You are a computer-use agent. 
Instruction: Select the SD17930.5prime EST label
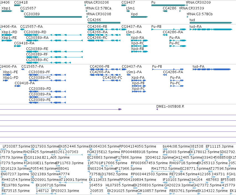[x=45, y=146]
